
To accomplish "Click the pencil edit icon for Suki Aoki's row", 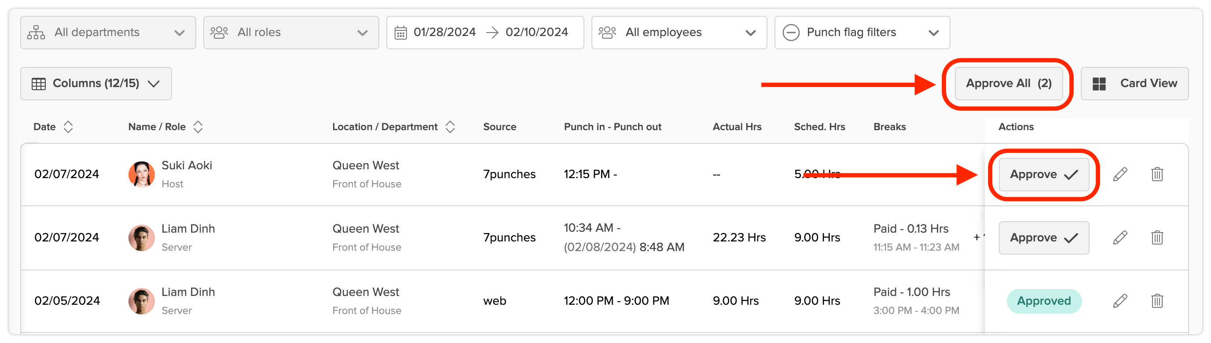I will (x=1120, y=174).
